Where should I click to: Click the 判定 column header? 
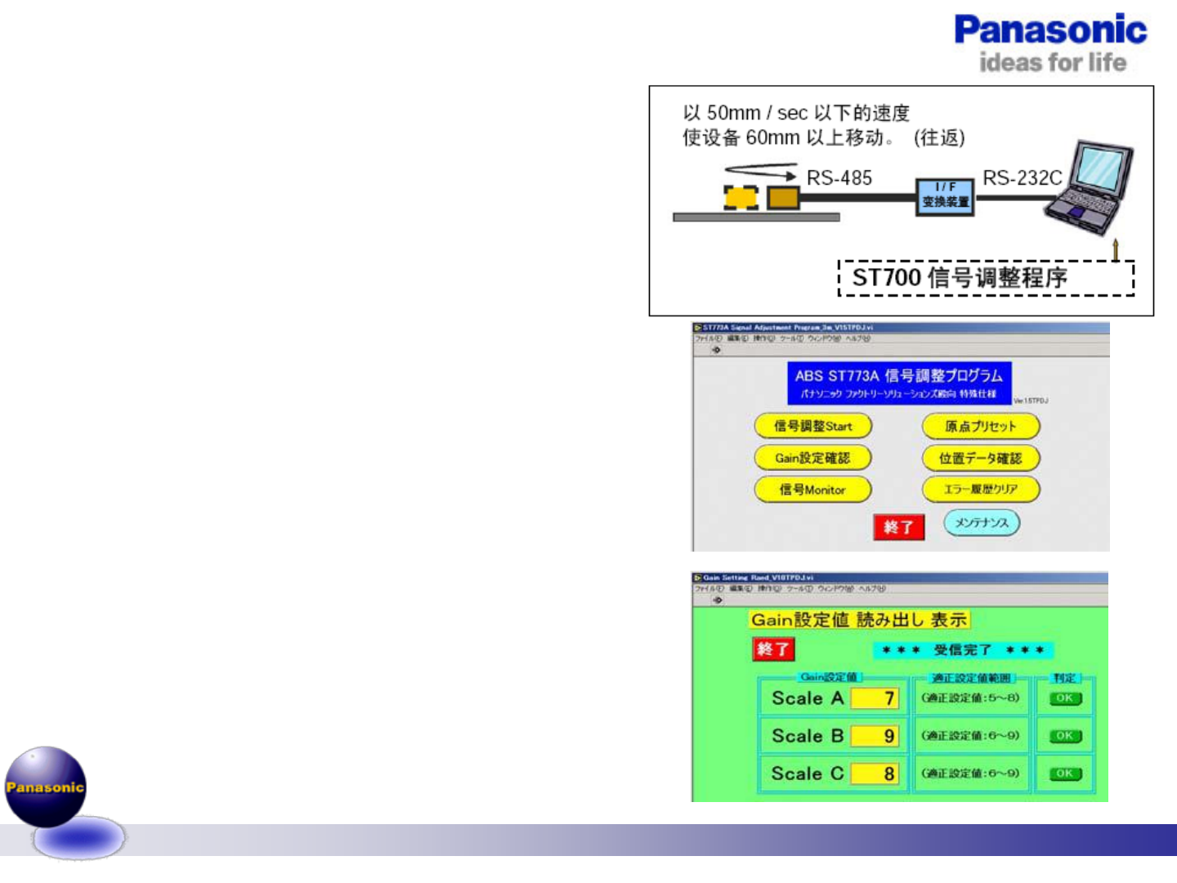(1064, 678)
